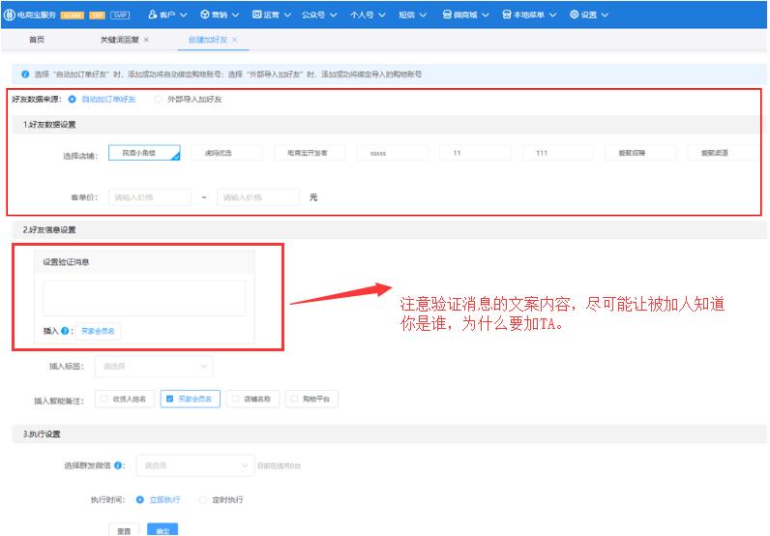Viewport: 770px width, 536px height.
Task: Open the 插入标签 dropdown
Action: pos(154,367)
